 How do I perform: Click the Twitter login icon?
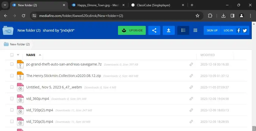click(245, 30)
